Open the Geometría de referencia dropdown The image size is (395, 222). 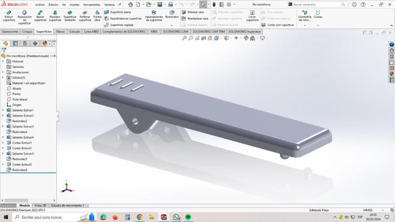305,26
